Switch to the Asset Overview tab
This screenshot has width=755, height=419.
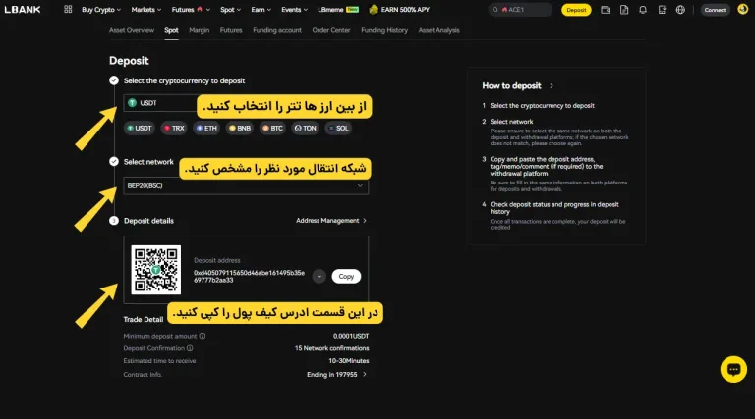[132, 30]
